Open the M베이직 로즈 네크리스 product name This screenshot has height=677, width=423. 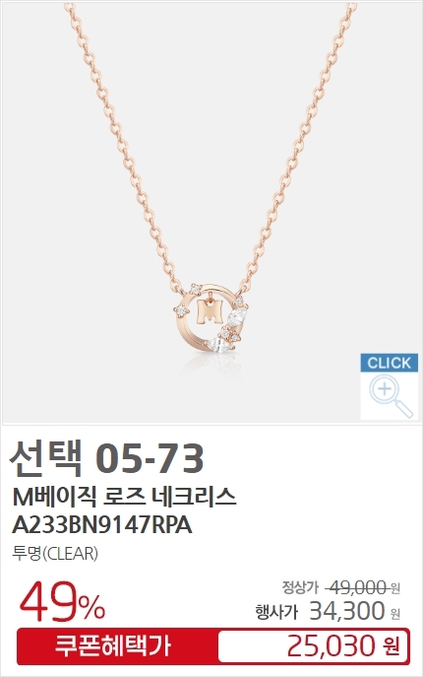tap(124, 498)
